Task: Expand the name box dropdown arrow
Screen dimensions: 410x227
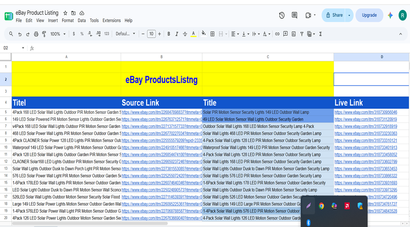Action: [x=23, y=48]
